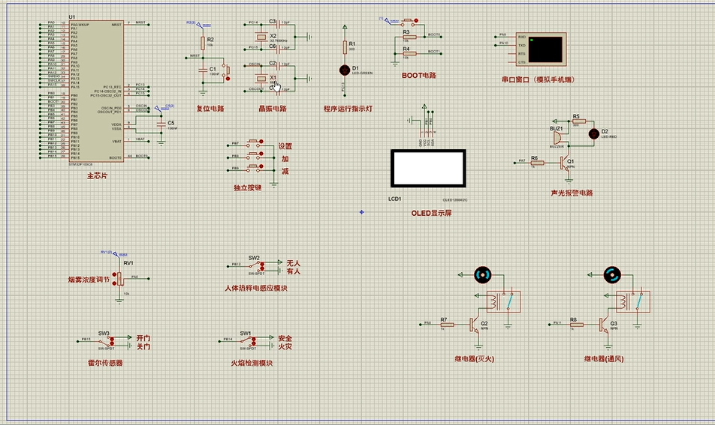Select crystal X2 (32.768kHz)
Viewport: 715px width, 425px height.
click(x=261, y=37)
